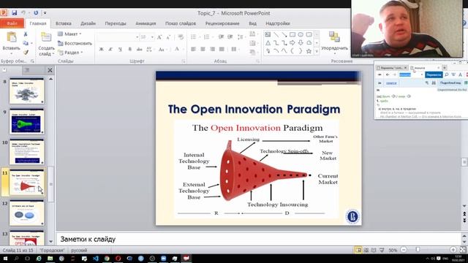Open the Файл tab
This screenshot has width=468, height=263.
coord(12,23)
